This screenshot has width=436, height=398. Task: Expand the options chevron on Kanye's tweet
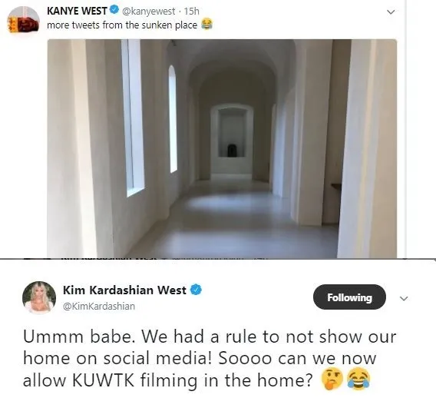391,12
